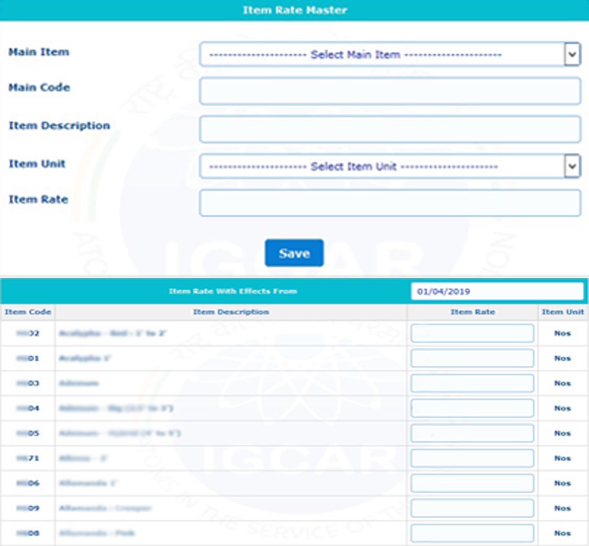Click the effects-from date field 01/04/2019
Screen dimensions: 589x546
(496, 291)
